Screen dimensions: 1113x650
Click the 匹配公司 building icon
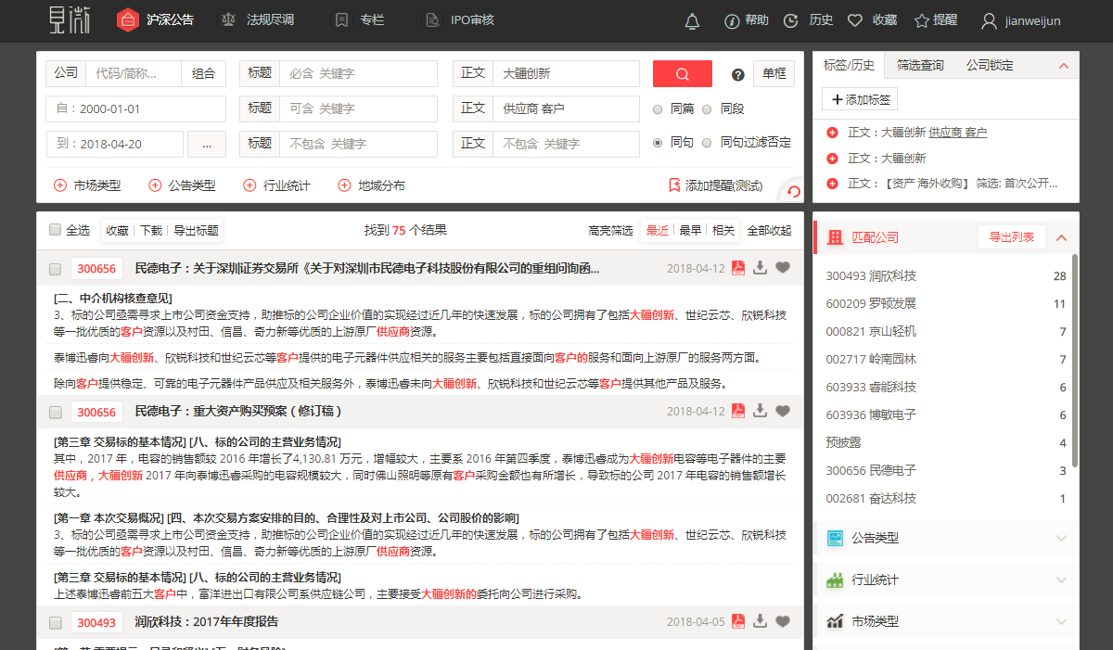pos(835,237)
